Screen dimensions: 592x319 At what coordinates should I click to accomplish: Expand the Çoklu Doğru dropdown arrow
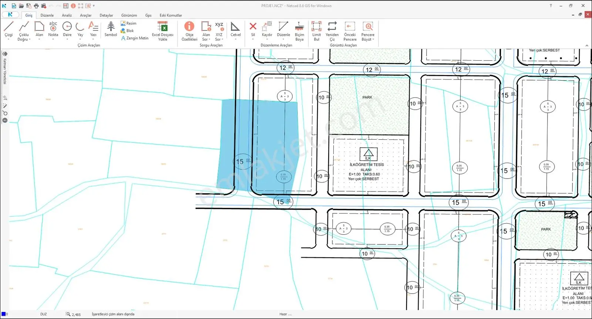point(30,40)
